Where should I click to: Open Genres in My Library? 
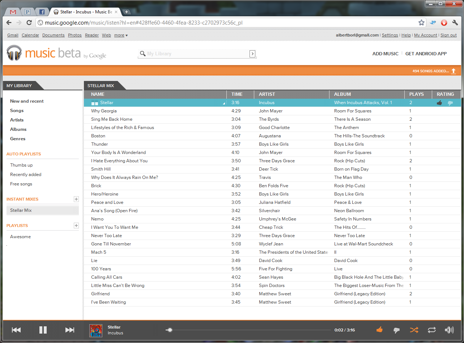tap(18, 139)
